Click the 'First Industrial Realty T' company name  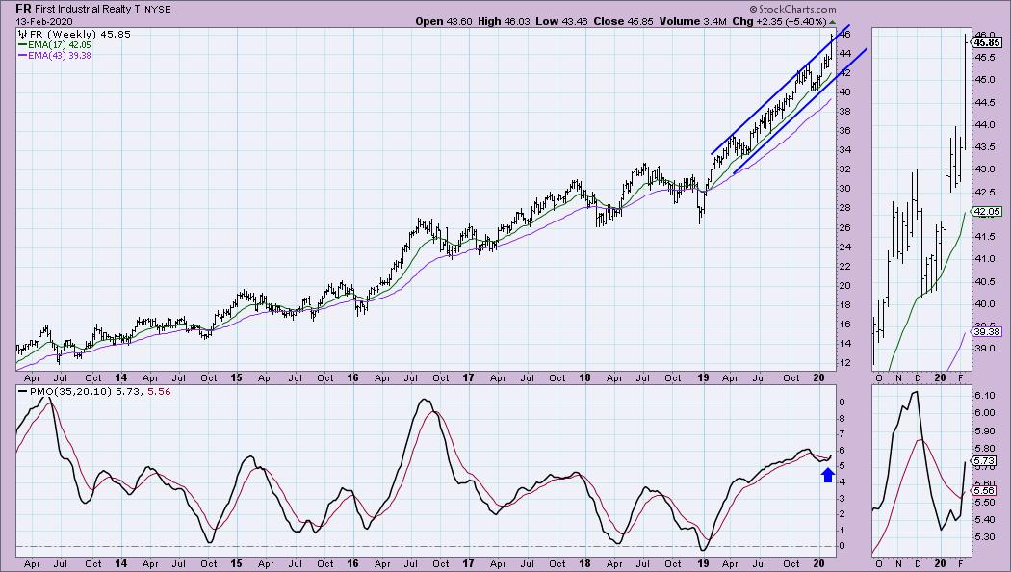point(88,10)
